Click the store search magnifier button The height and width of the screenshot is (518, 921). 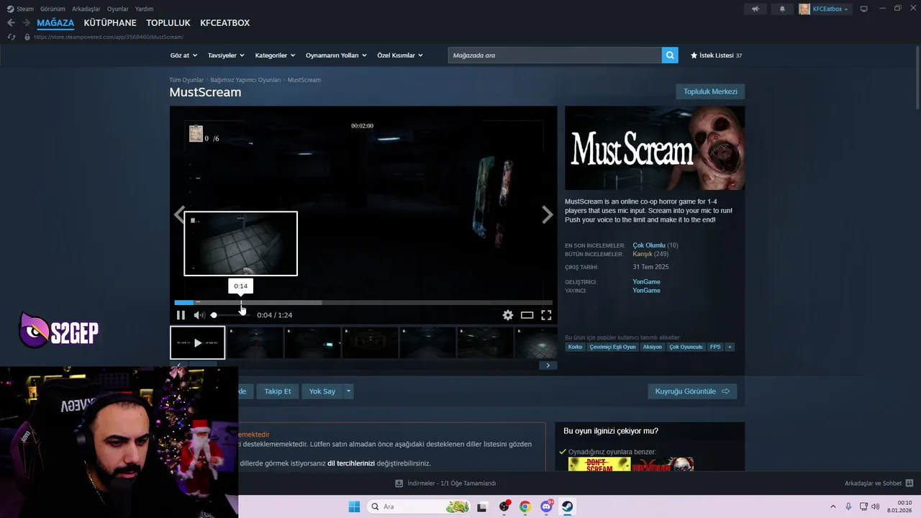[670, 55]
